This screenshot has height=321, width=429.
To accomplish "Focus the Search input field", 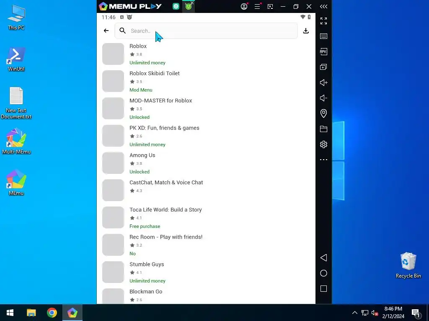I will (206, 31).
